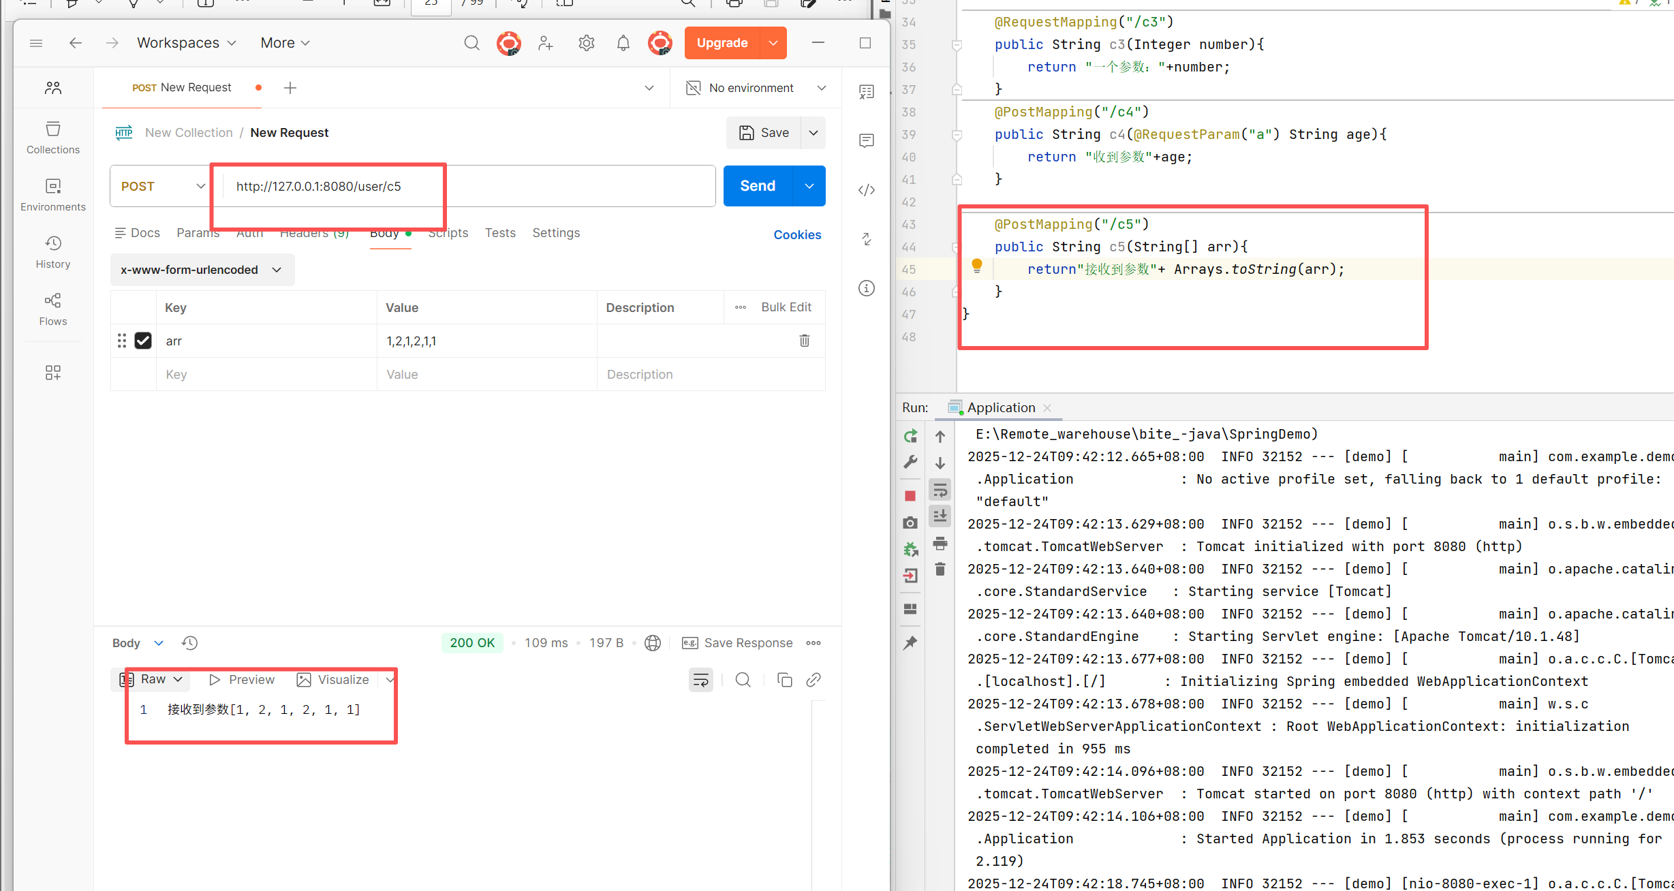1674x891 pixels.
Task: Open the notifications bell icon
Action: [623, 43]
